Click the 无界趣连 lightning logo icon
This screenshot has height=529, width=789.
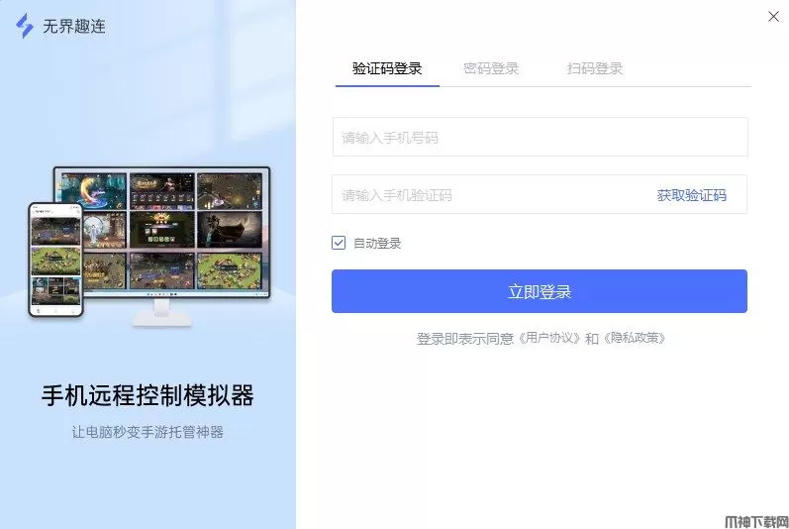click(x=24, y=26)
